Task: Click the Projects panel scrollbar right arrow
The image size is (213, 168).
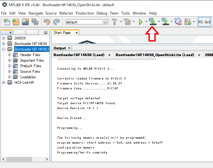Action: click(47, 159)
